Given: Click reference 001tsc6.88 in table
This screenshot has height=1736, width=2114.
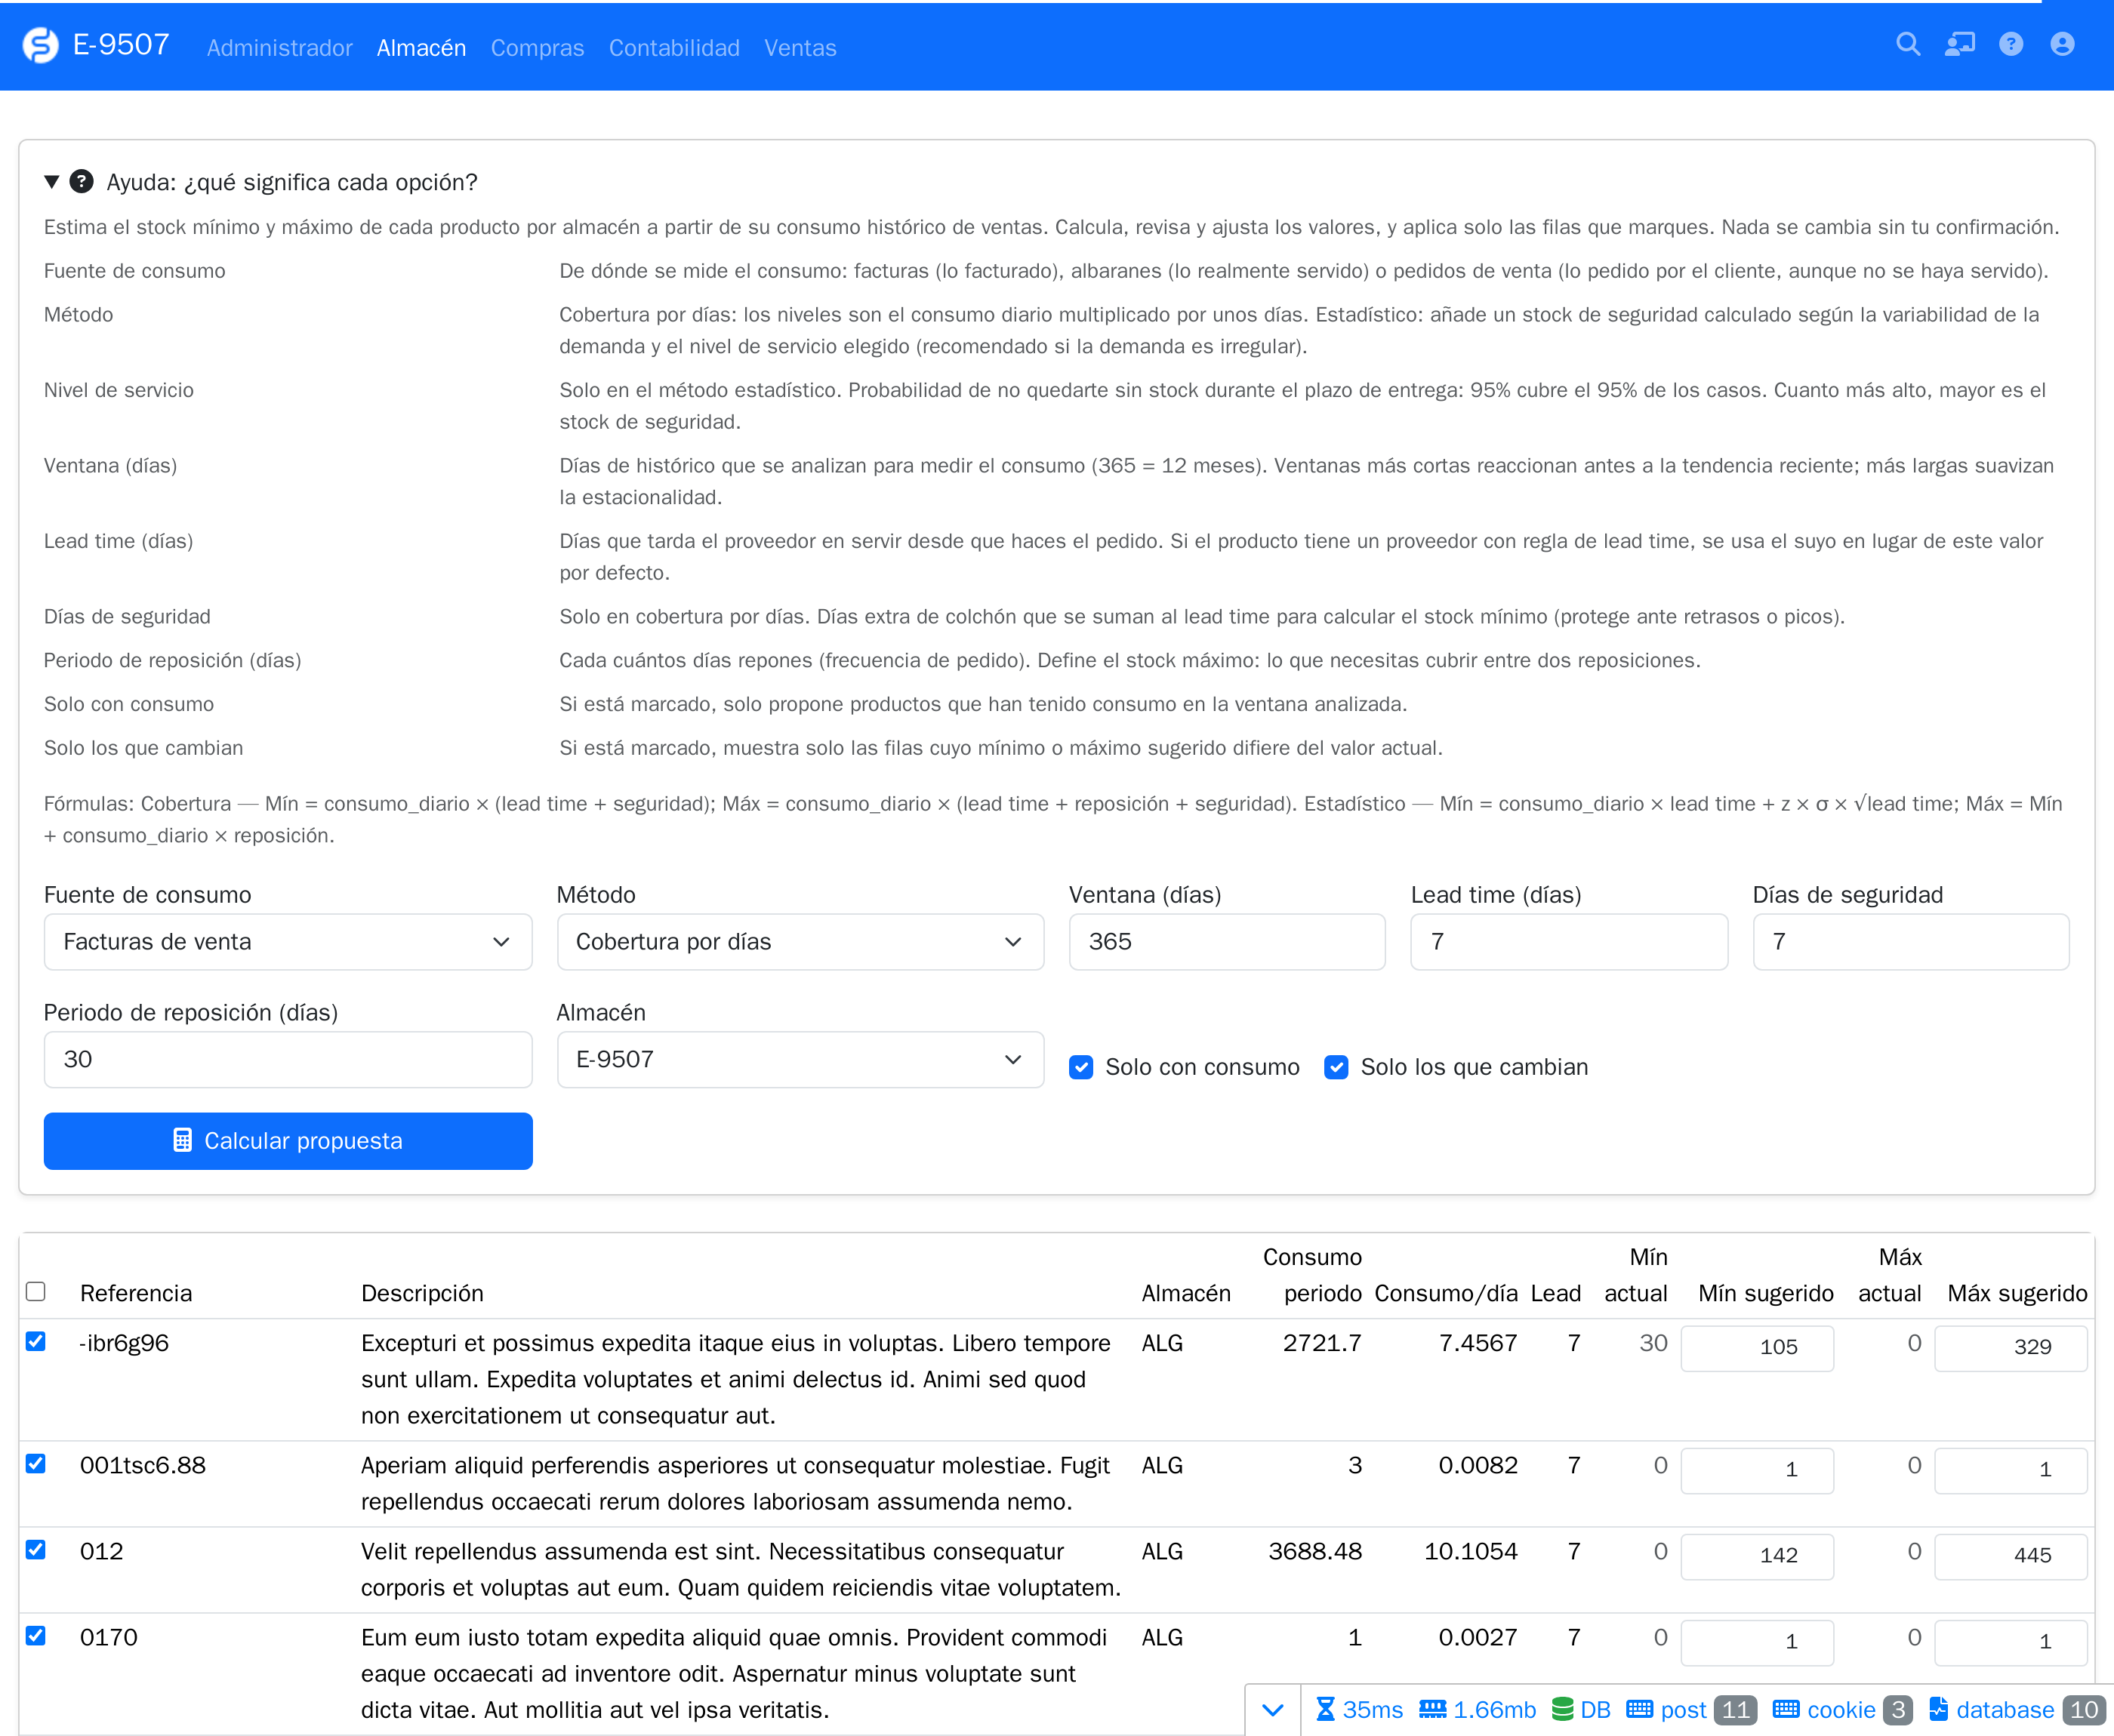Looking at the screenshot, I should [x=143, y=1465].
